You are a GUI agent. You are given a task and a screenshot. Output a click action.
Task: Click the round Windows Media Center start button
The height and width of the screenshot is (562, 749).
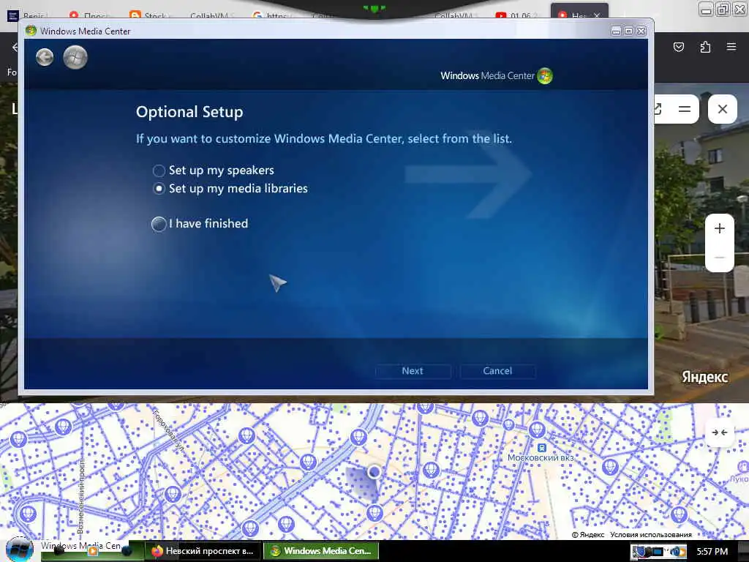75,58
